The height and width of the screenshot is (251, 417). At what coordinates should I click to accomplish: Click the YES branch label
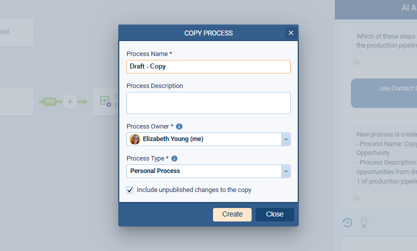click(50, 101)
